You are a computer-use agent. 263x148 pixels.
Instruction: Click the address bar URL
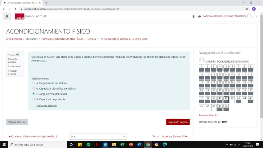[x=72, y=9]
